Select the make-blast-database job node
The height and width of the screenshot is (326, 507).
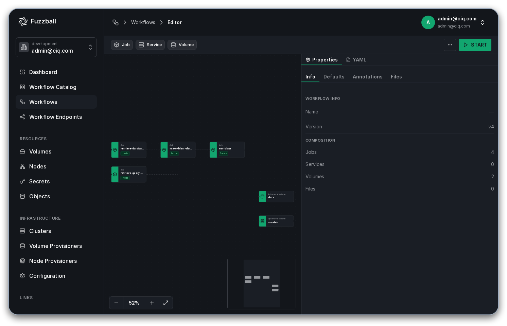coord(178,150)
